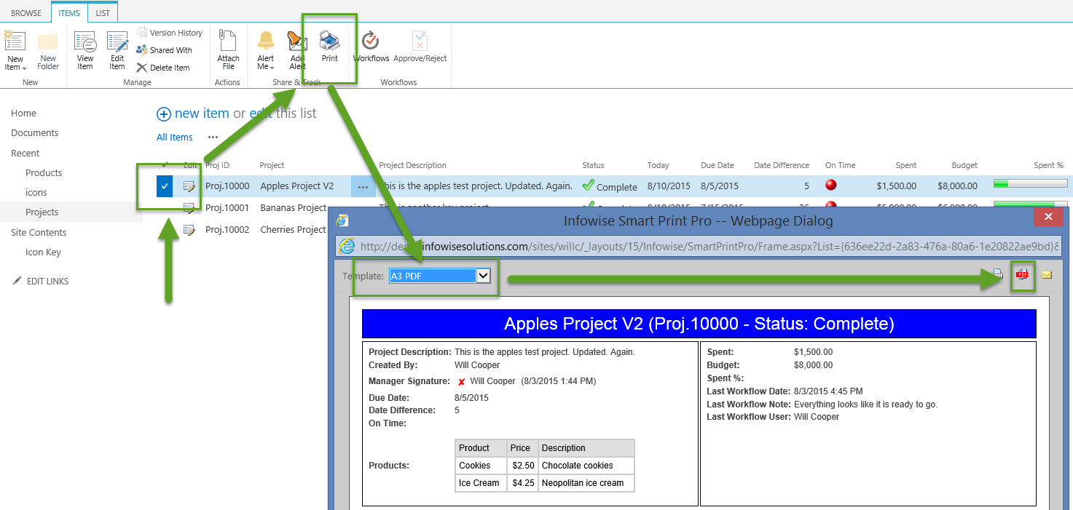Click the New Item ribbon icon
Viewport: 1073px width, 510px height.
pos(15,41)
